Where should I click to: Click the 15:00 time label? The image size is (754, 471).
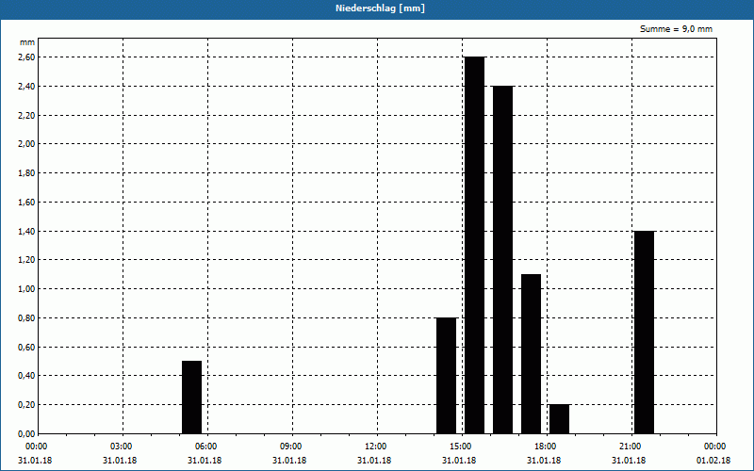tap(461, 447)
